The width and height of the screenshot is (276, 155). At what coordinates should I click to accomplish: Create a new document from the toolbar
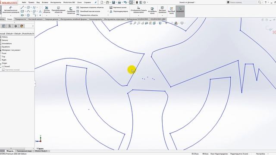click(102, 3)
